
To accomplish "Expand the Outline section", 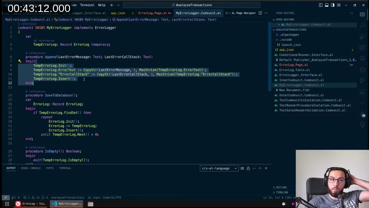I will point(281,187).
